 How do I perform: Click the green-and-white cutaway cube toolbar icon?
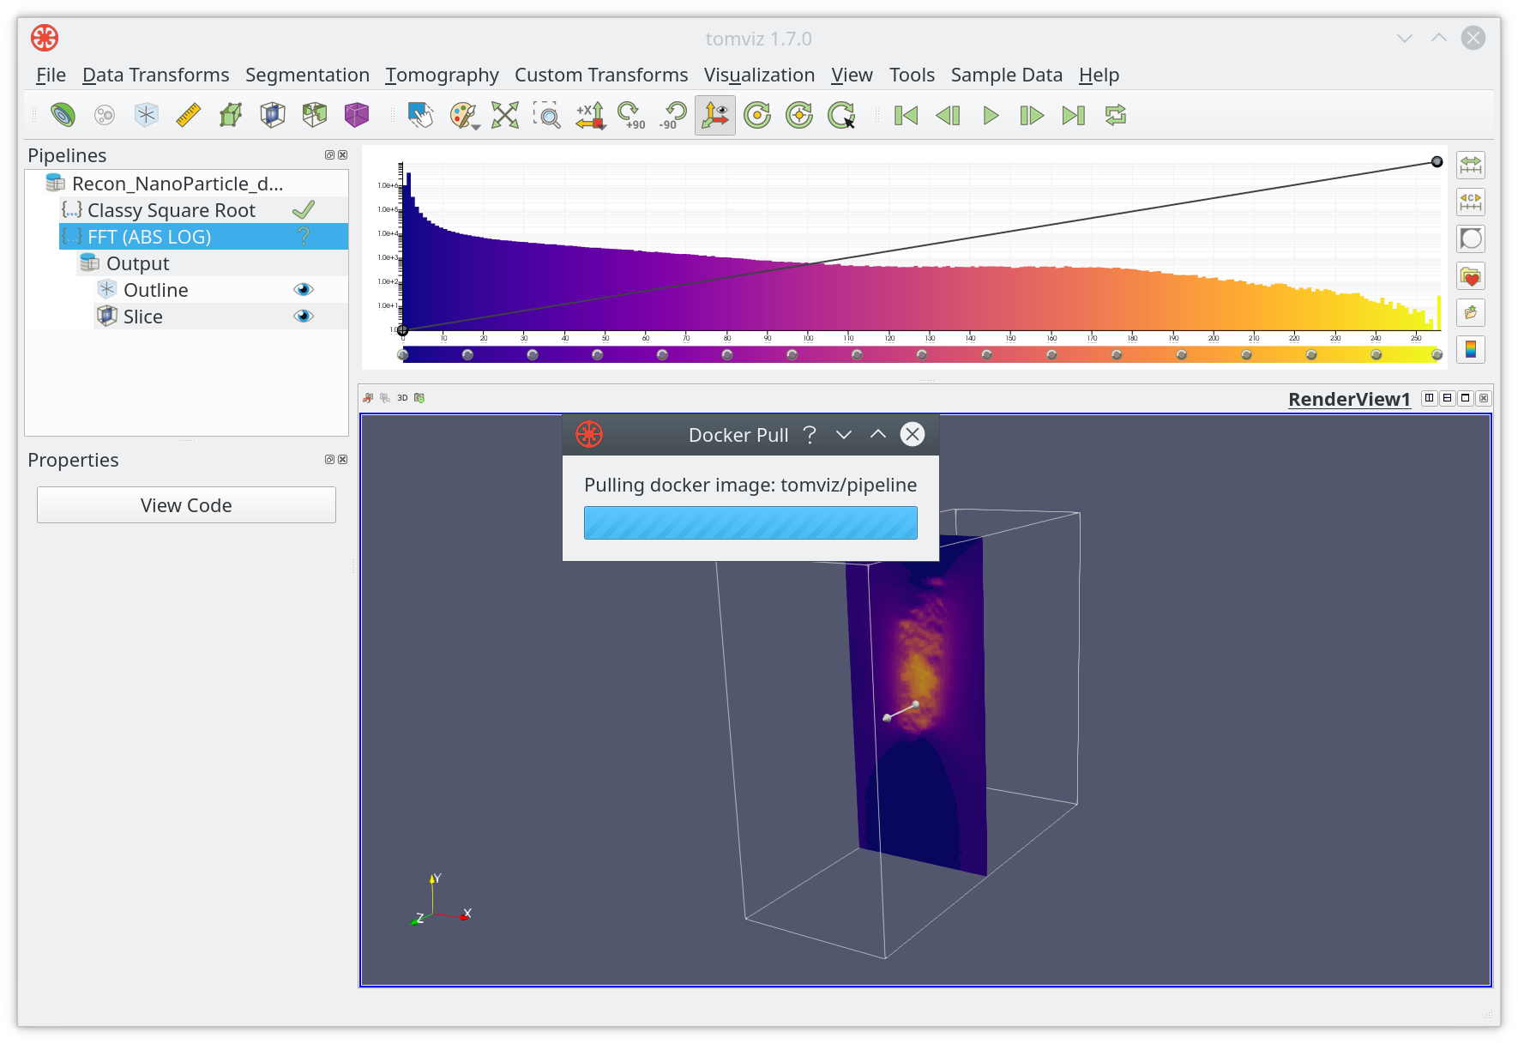tap(315, 115)
